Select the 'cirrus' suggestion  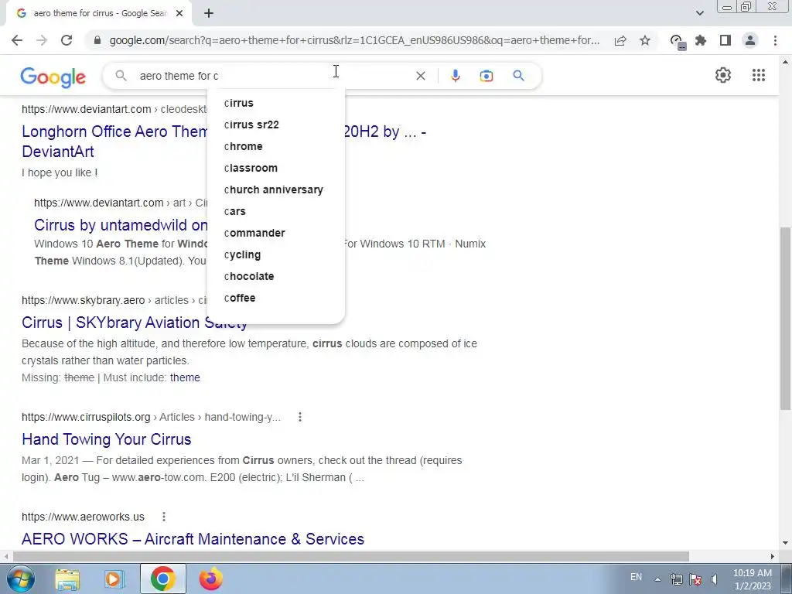tap(276, 103)
